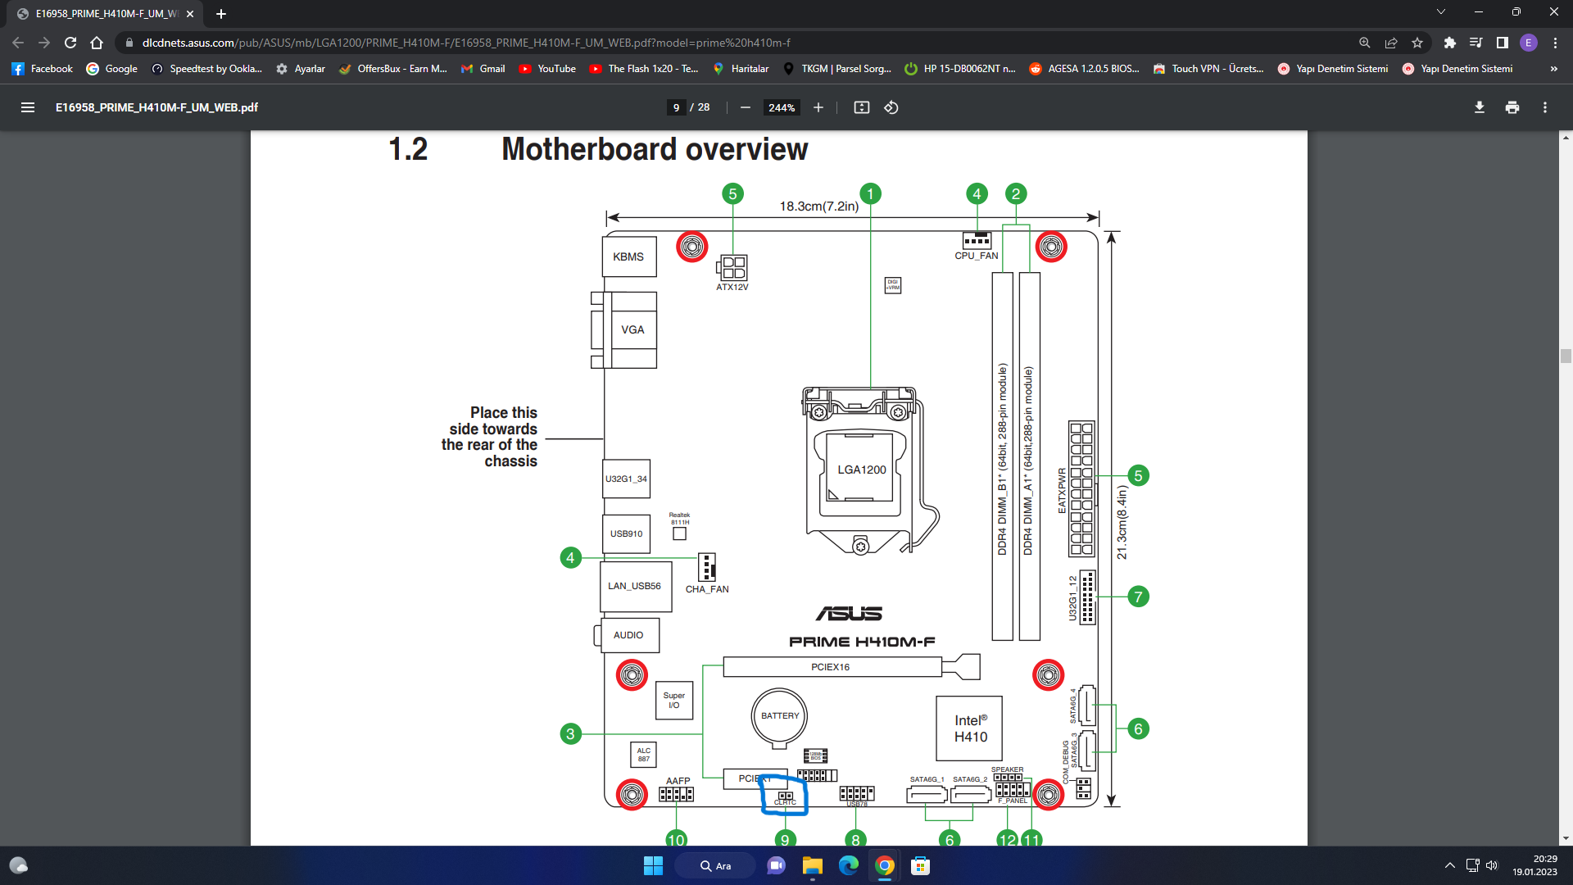1573x885 pixels.
Task: Click the download icon to save PDF
Action: [1479, 107]
